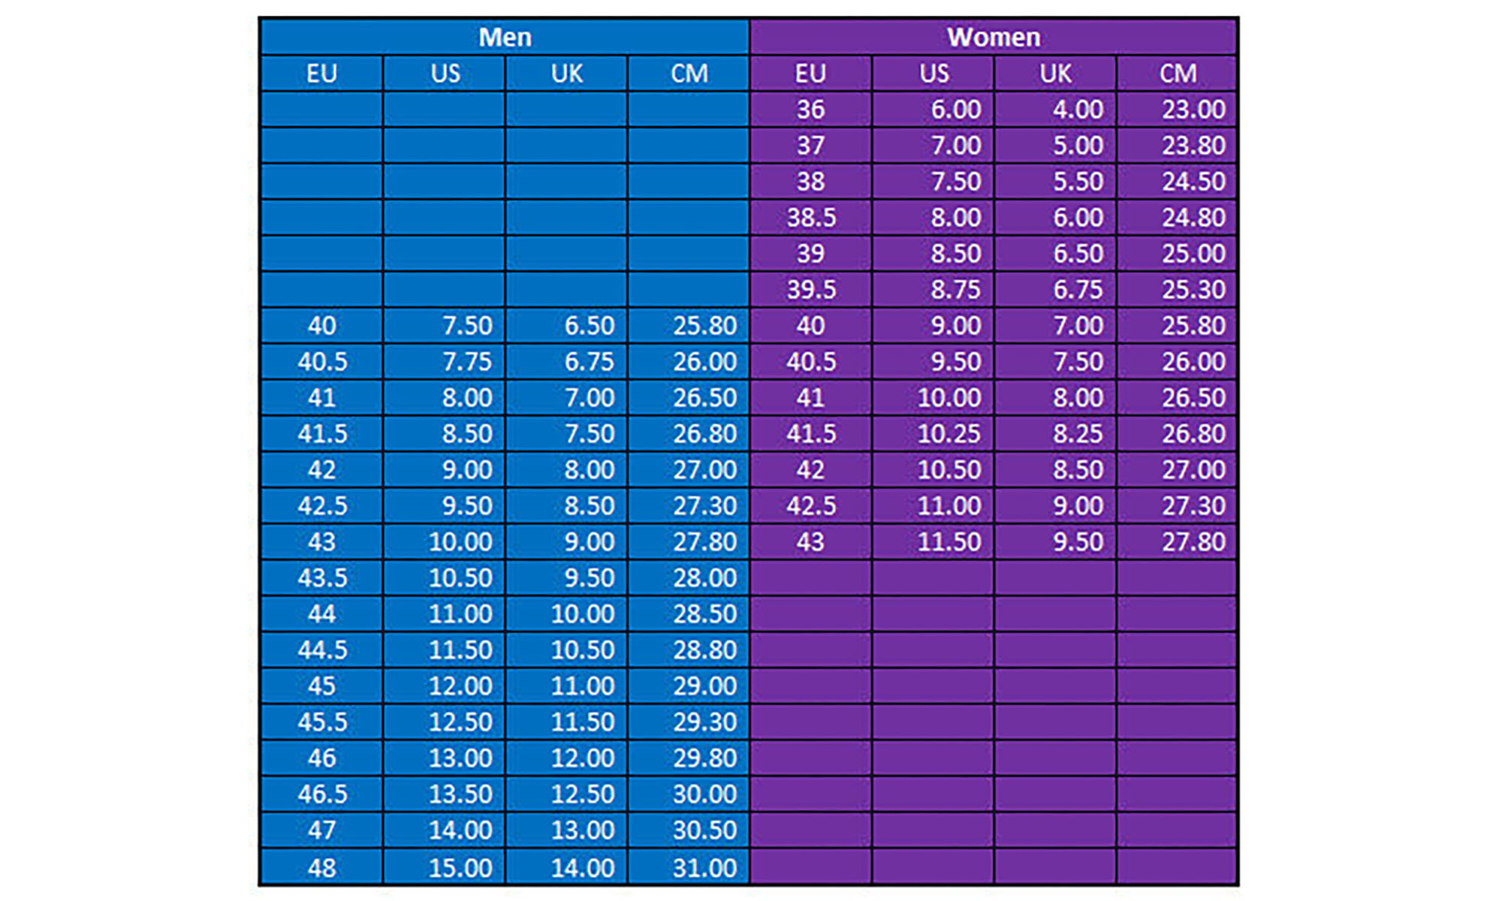The height and width of the screenshot is (901, 1502).
Task: Click Men's EU size 44.5 cell
Action: 321,650
